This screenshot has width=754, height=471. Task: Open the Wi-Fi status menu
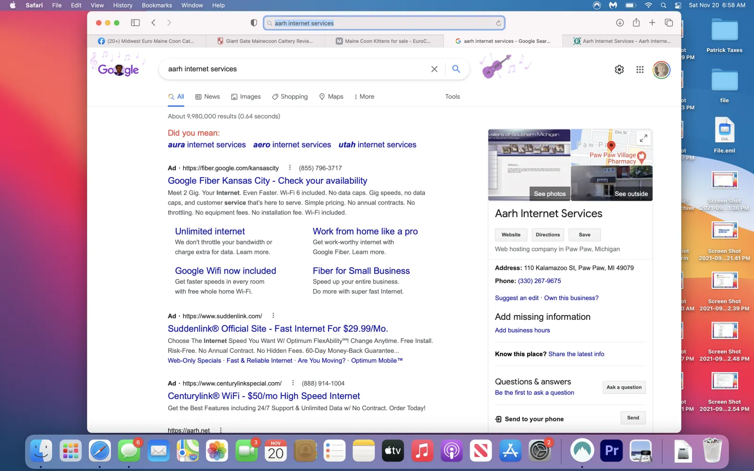(x=648, y=5)
